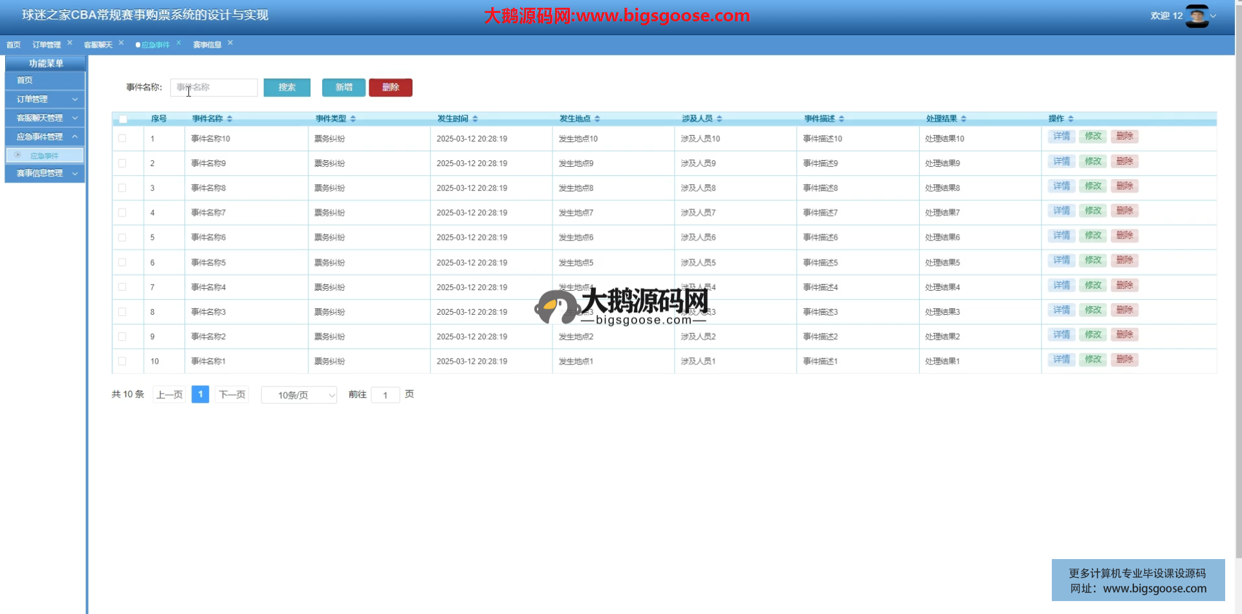Close the 客服聊天 tab
1242x614 pixels.
coord(121,43)
